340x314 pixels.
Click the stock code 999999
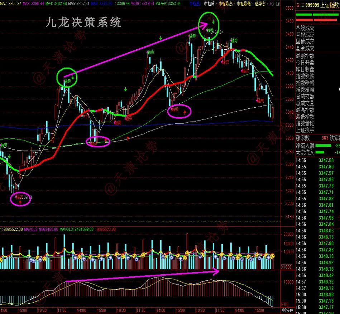coord(312,5)
